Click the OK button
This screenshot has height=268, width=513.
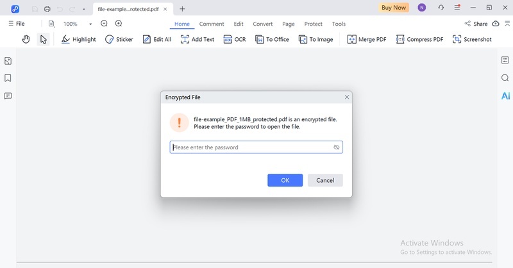click(x=285, y=180)
